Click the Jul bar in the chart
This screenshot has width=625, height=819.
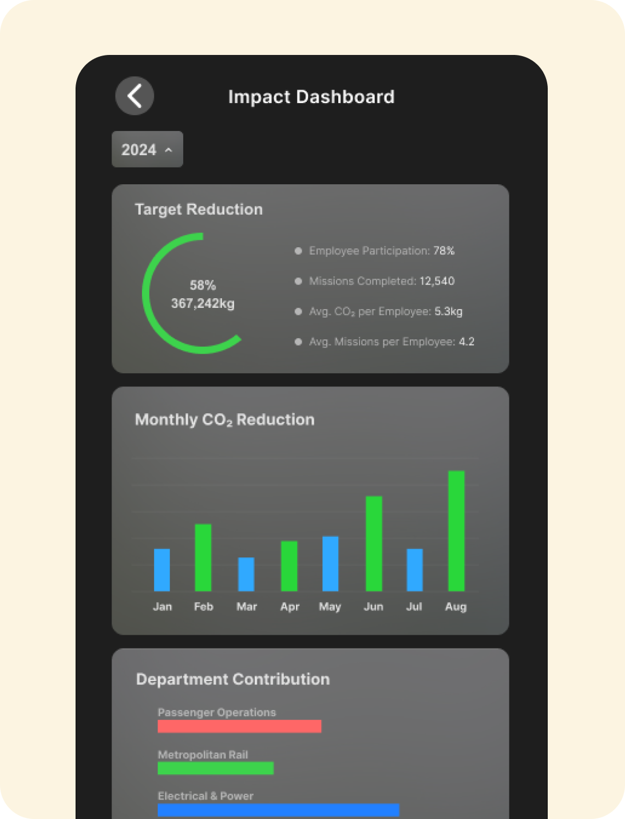click(x=415, y=570)
